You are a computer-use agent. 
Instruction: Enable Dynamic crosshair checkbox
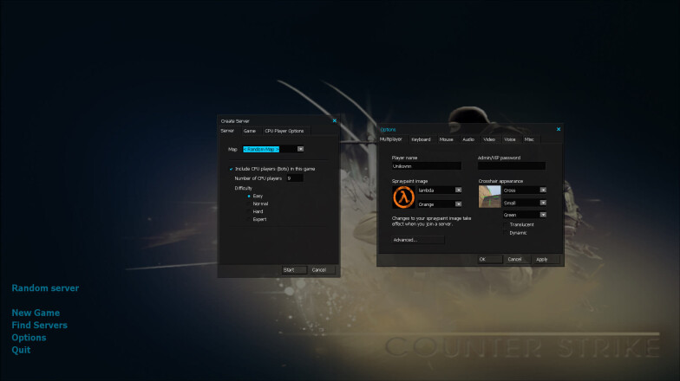[506, 233]
